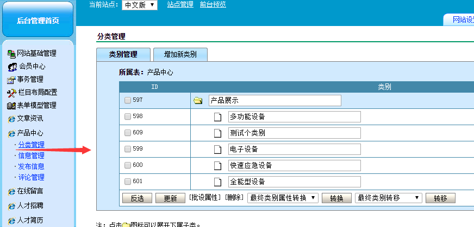Click the 会员中心 sidebar icon

click(12, 67)
